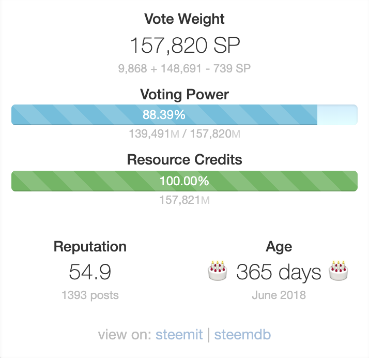This screenshot has width=369, height=358.
Task: Click the SP breakdown 9,868 + 148,691 - 739
Action: click(x=185, y=68)
